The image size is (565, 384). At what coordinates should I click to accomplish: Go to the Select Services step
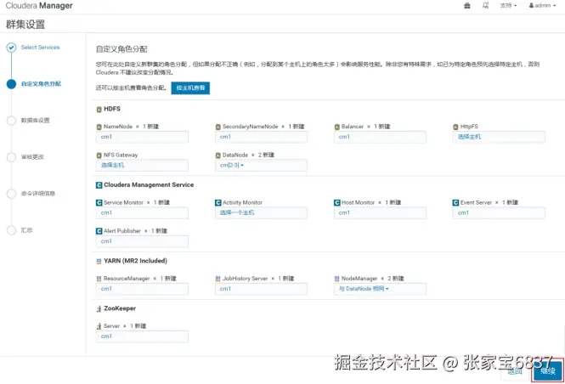click(40, 48)
